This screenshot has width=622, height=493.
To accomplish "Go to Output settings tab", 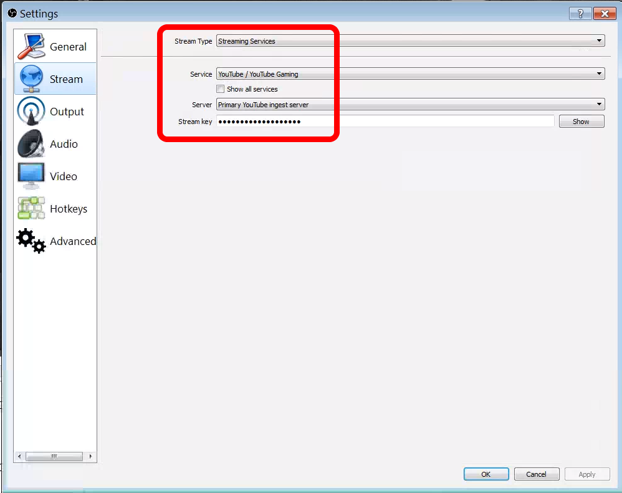I will [x=55, y=112].
